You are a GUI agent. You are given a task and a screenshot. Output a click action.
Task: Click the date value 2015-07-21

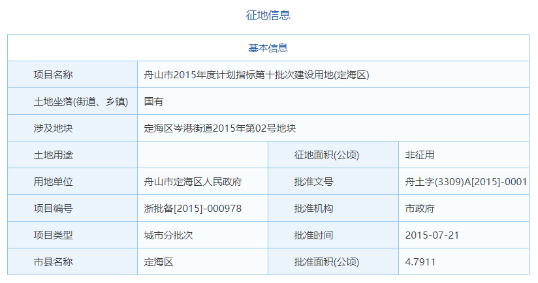432,235
